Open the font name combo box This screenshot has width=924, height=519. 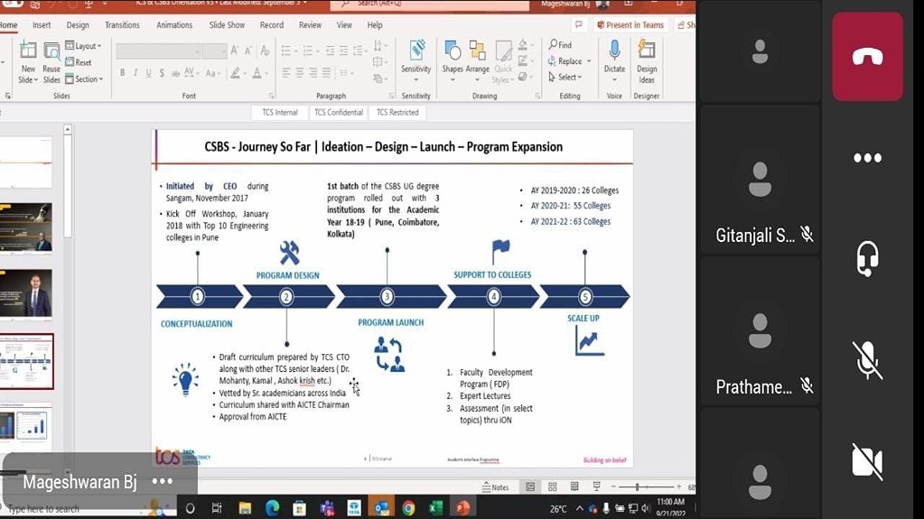(158, 51)
